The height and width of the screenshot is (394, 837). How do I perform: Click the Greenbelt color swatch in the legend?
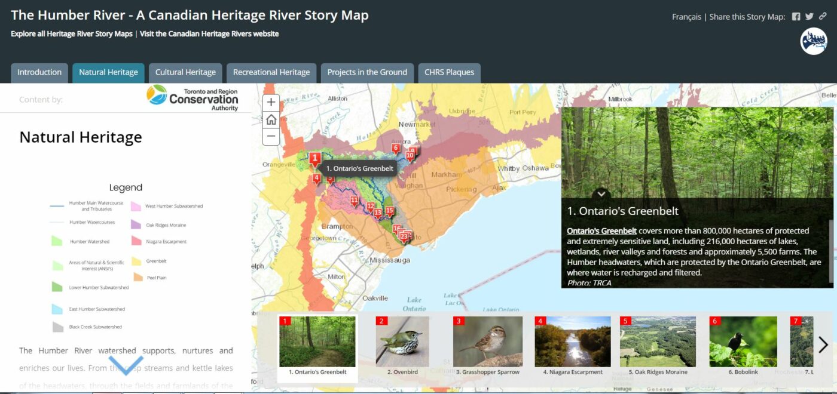[x=138, y=260]
